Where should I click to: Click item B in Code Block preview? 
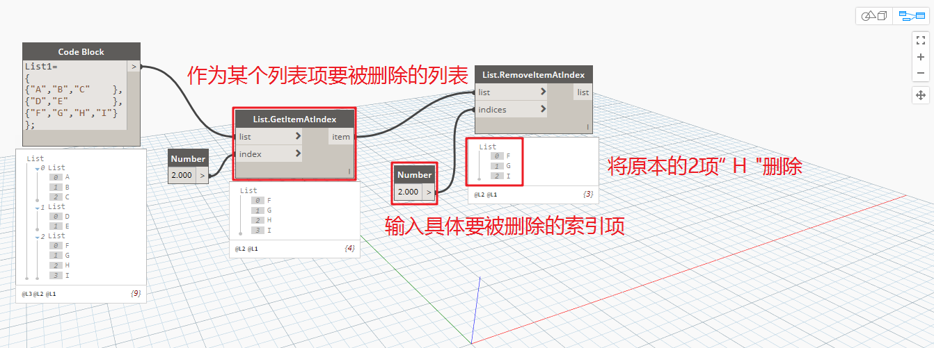[67, 188]
